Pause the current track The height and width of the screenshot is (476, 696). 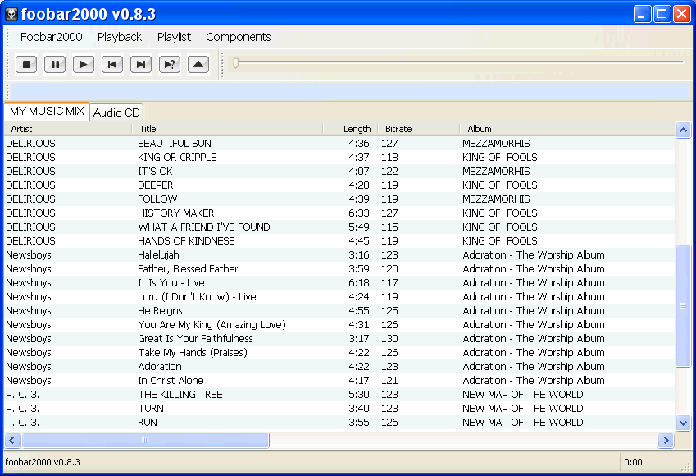pos(55,65)
